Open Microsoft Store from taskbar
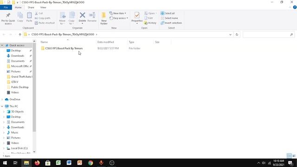Screen dimensions: 297x167 [48, 163]
